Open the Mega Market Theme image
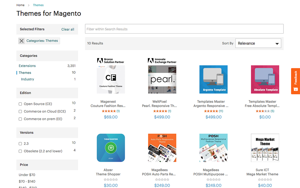Viewport: 300px width, 188px height. [x=265, y=148]
